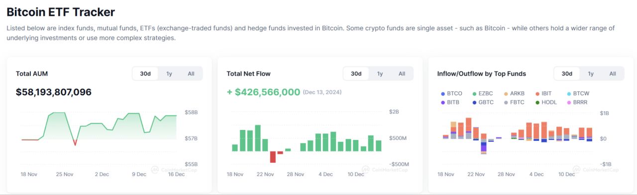Toggle the BTCO legend dot
The width and height of the screenshot is (637, 195).
tap(443, 94)
